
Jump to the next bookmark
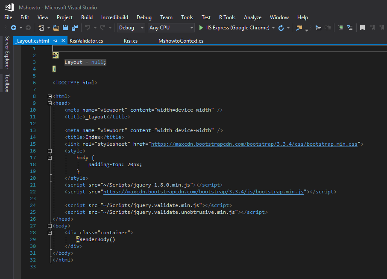381,28
